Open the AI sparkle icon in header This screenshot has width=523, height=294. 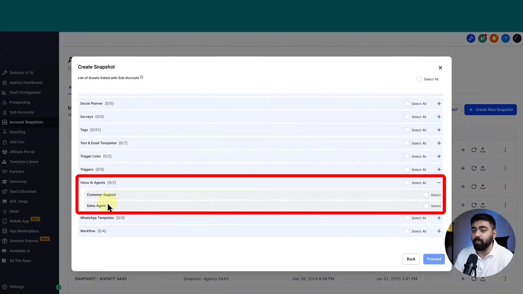[471, 38]
